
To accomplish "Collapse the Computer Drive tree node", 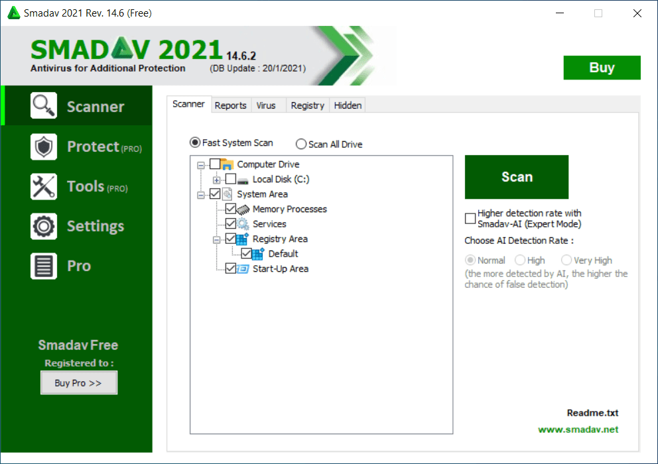I will pos(201,165).
